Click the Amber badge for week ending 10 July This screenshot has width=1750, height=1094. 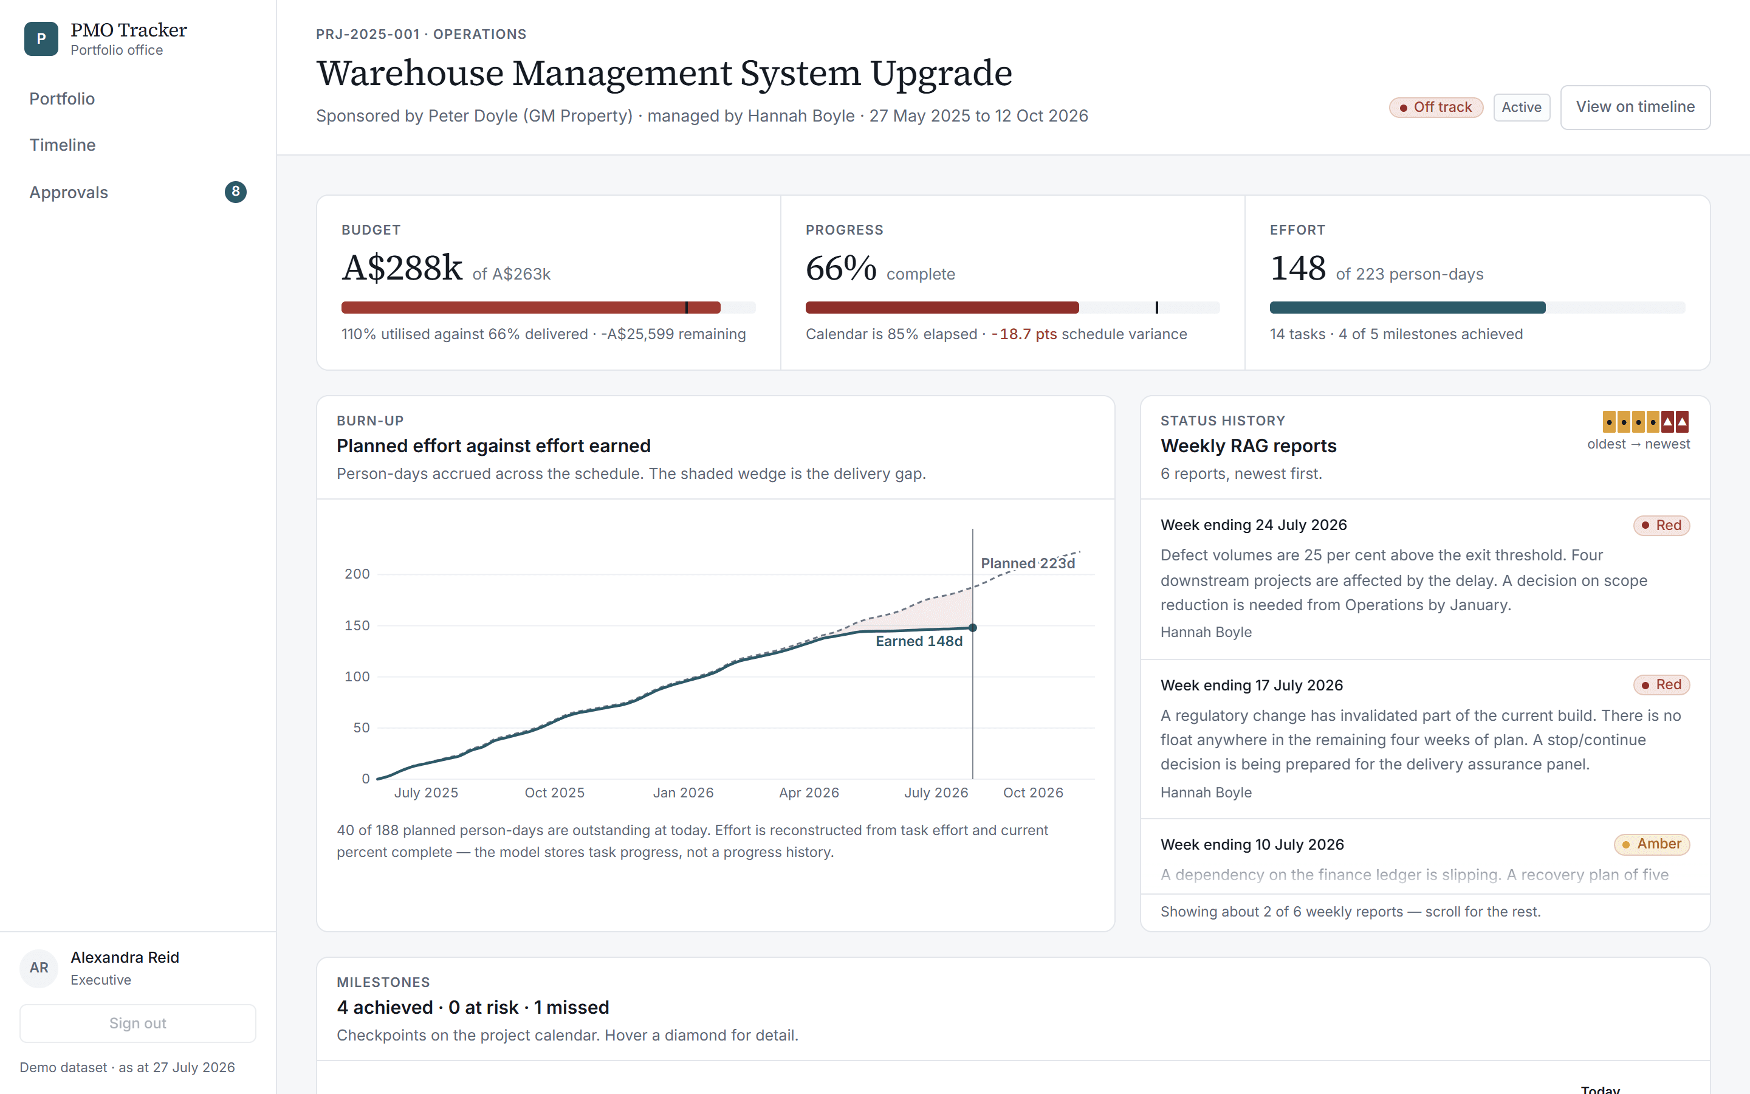(1652, 844)
